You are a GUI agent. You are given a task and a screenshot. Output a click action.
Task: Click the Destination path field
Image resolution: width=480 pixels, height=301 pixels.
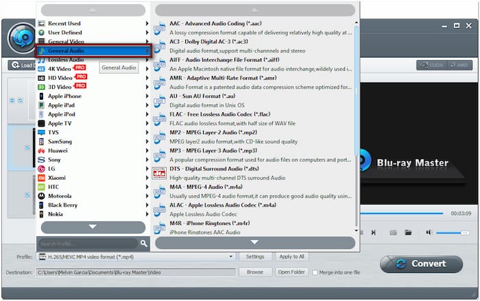click(136, 272)
